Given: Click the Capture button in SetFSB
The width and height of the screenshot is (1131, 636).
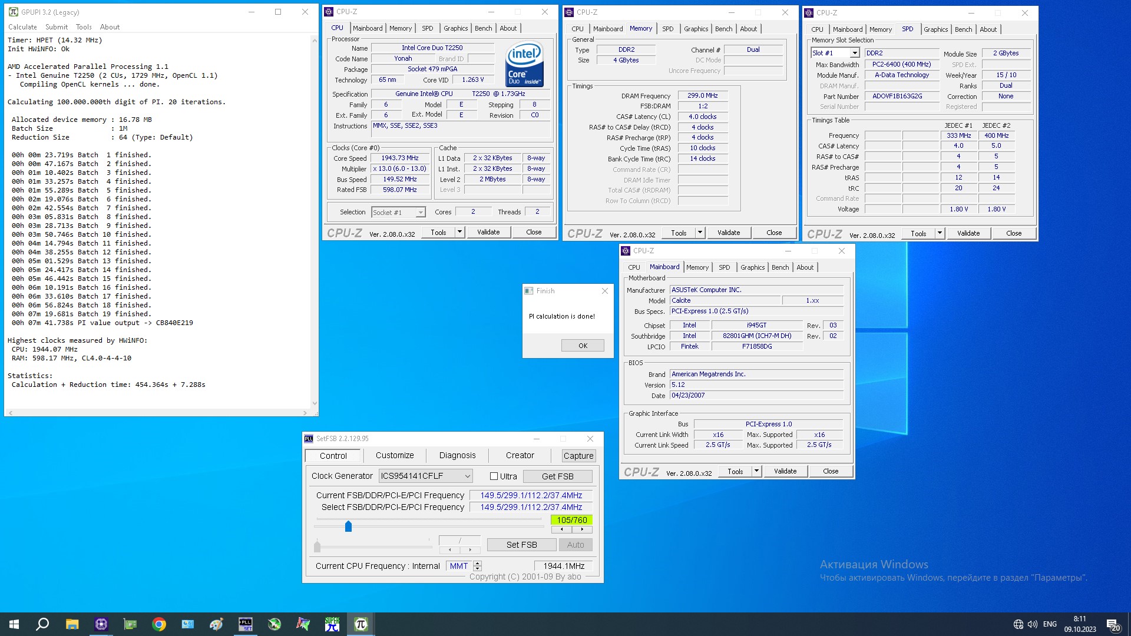Looking at the screenshot, I should [578, 456].
